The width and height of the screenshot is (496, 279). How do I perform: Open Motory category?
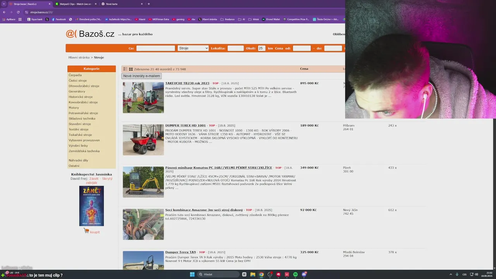point(74,108)
